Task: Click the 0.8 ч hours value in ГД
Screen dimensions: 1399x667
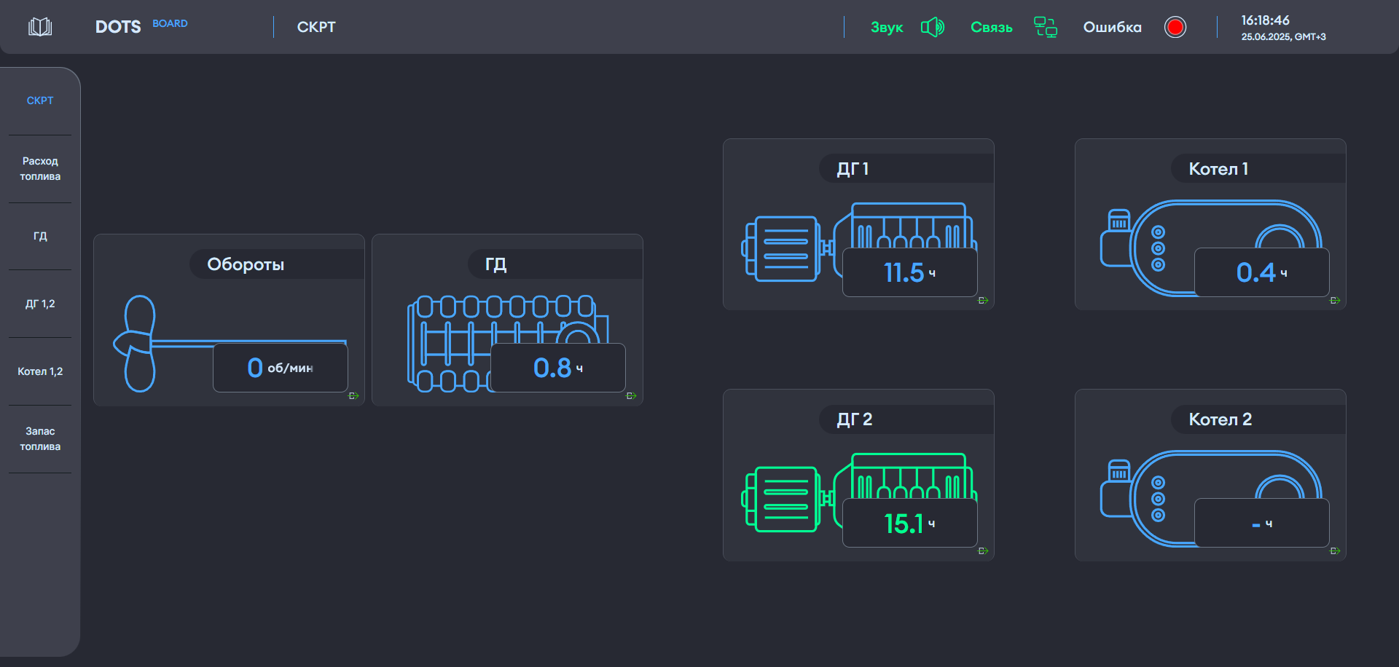Action: click(x=557, y=368)
